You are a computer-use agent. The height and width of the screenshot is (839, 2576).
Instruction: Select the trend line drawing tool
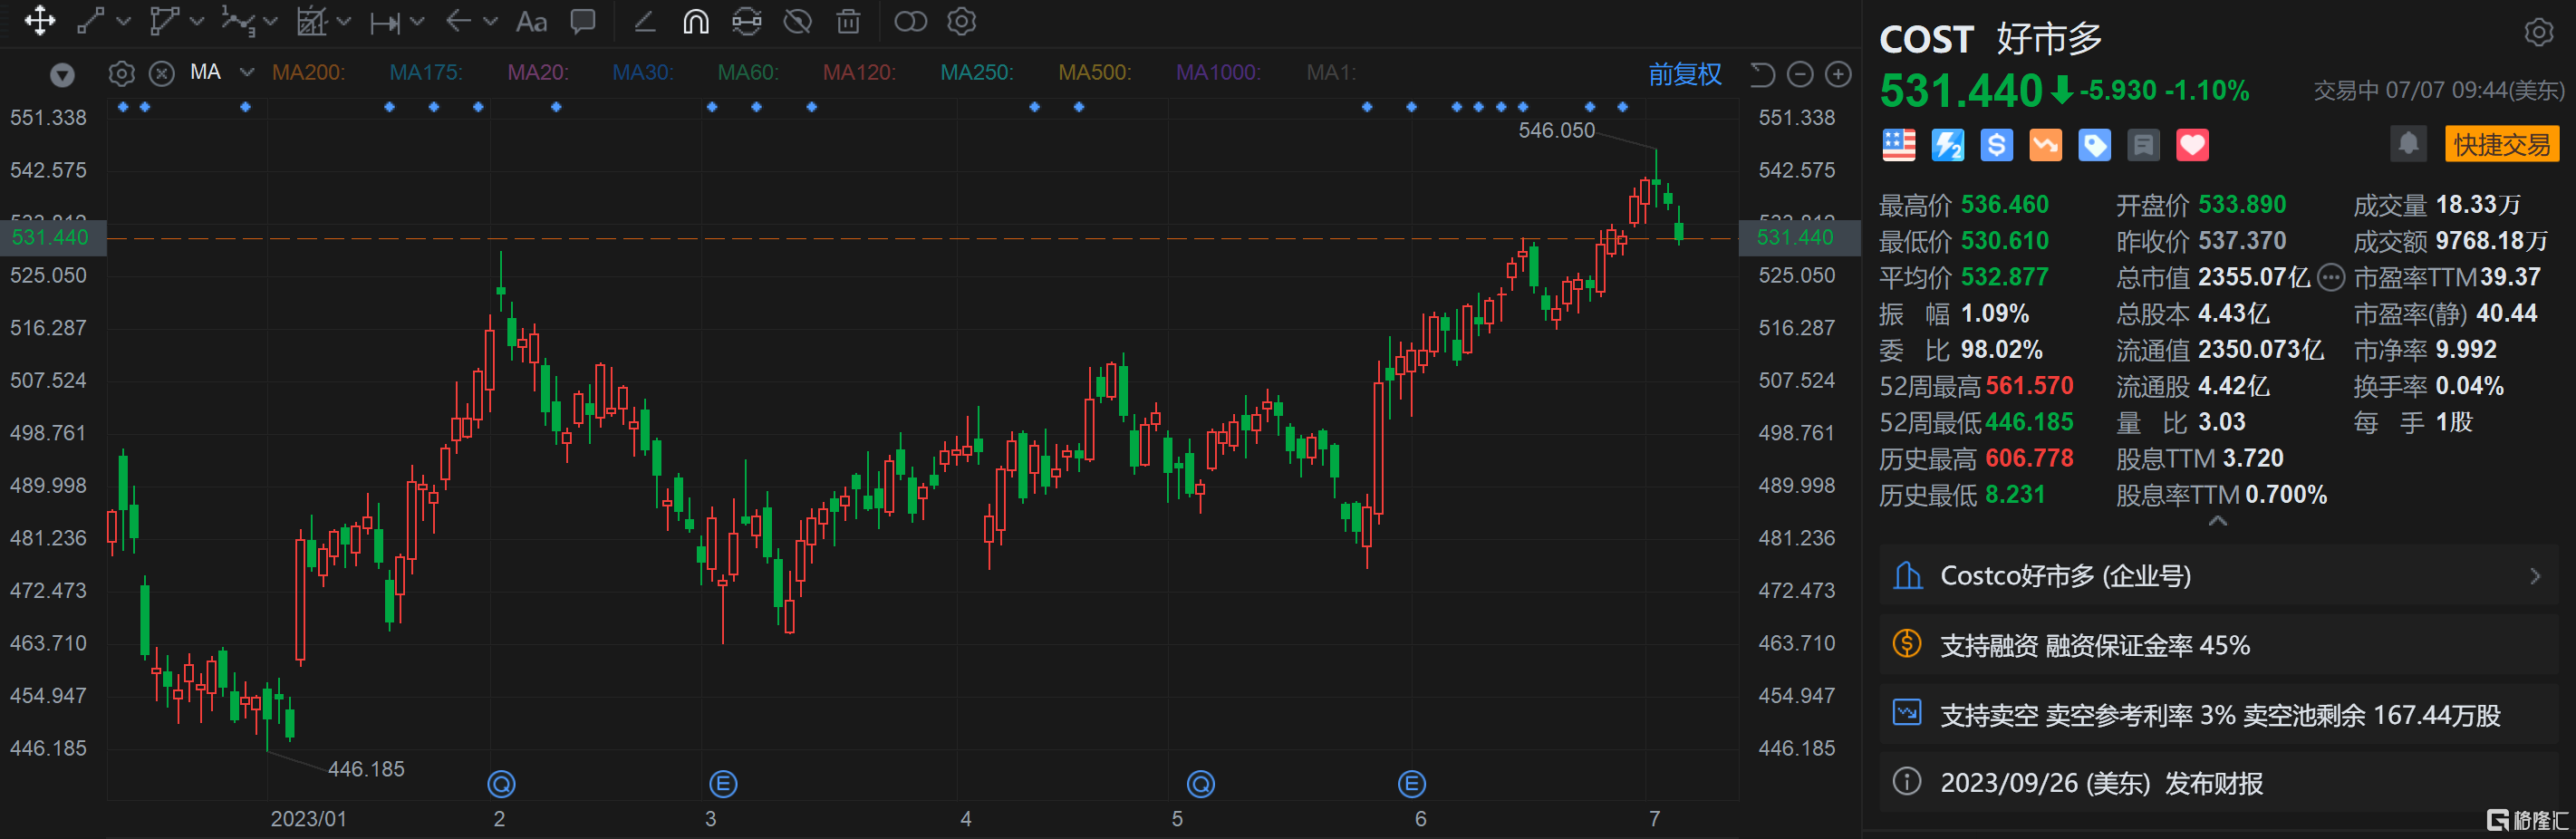(91, 21)
